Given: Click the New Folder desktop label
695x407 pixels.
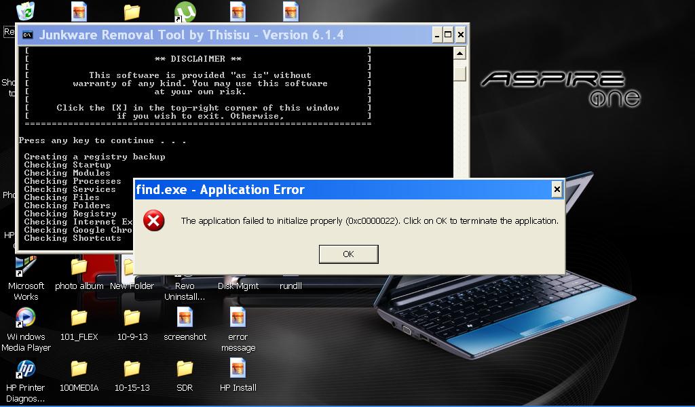Looking at the screenshot, I should (132, 286).
